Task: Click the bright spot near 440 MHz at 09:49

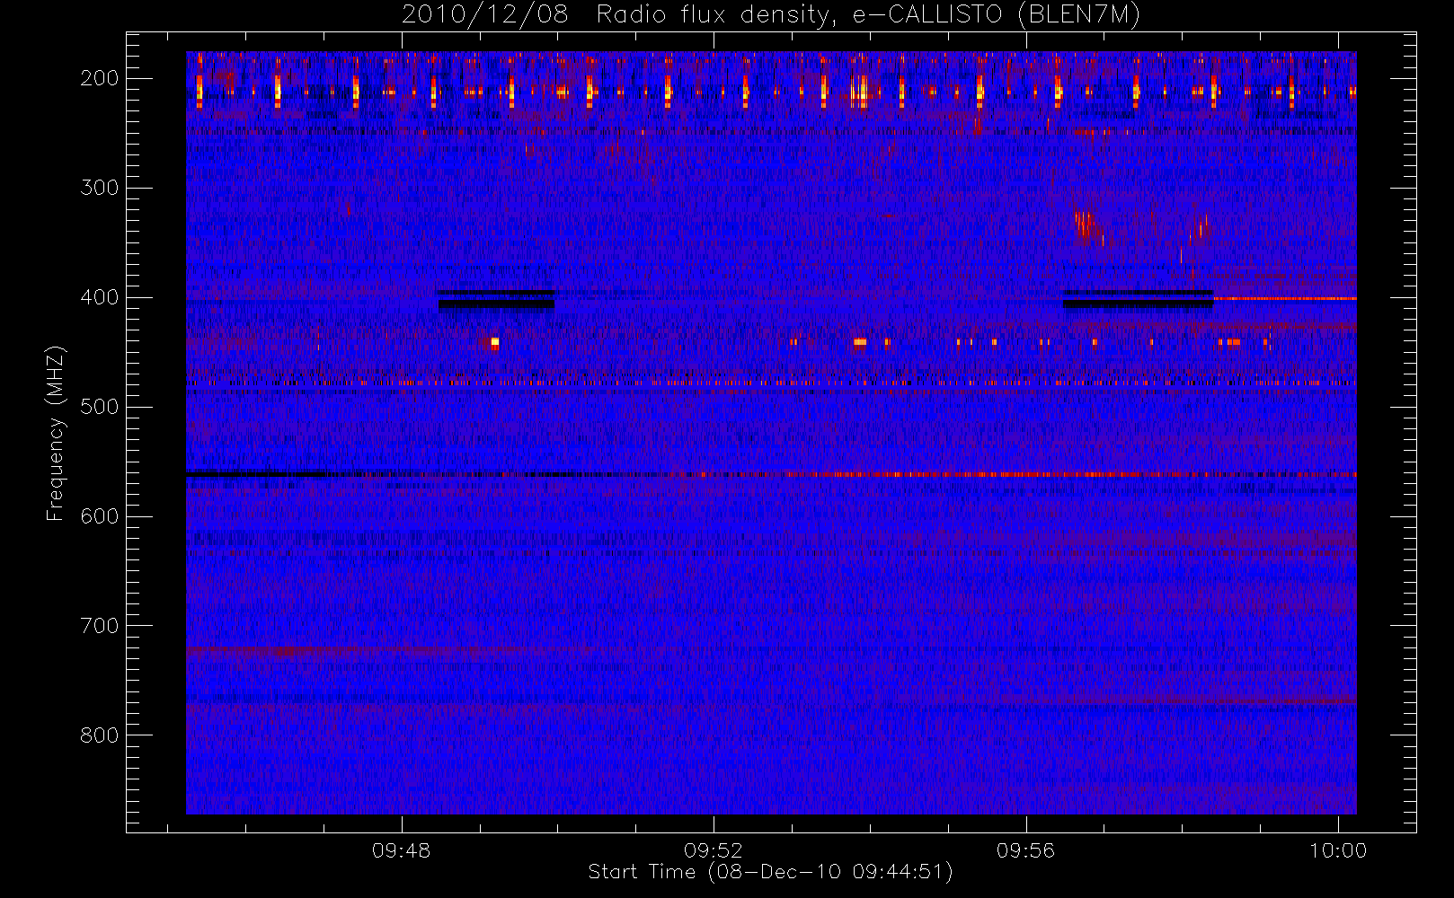Action: pyautogui.click(x=494, y=342)
